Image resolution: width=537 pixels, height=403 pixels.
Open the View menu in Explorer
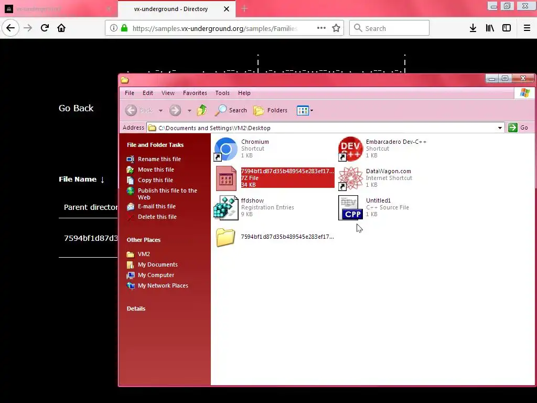click(168, 93)
